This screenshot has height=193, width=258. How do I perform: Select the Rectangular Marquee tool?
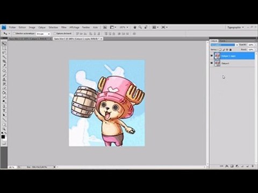(x=4, y=48)
